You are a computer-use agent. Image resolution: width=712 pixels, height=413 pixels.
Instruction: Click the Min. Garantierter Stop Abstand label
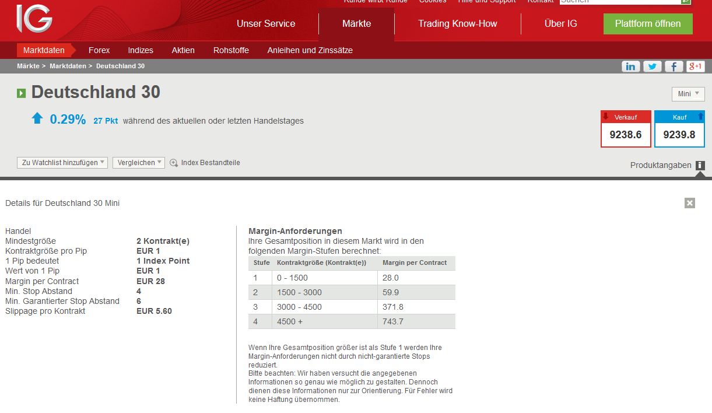[62, 301]
